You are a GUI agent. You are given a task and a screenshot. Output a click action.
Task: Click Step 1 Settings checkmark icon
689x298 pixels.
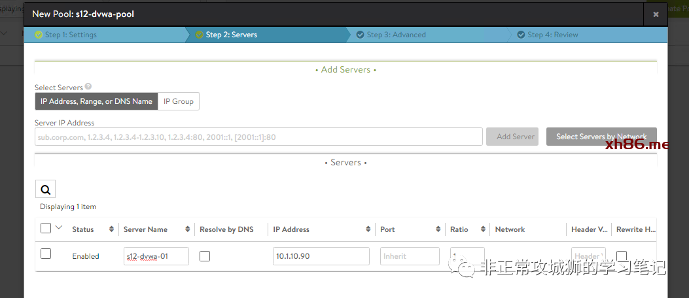click(x=39, y=35)
